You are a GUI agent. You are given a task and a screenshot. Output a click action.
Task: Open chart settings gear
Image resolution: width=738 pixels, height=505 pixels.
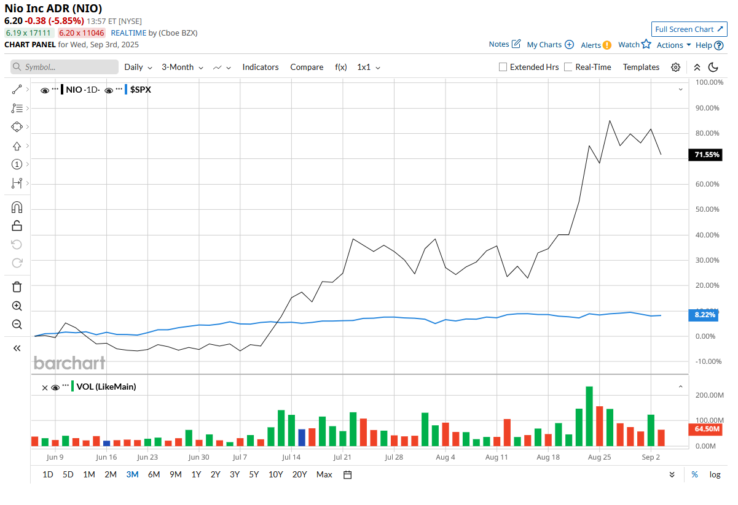pyautogui.click(x=675, y=67)
